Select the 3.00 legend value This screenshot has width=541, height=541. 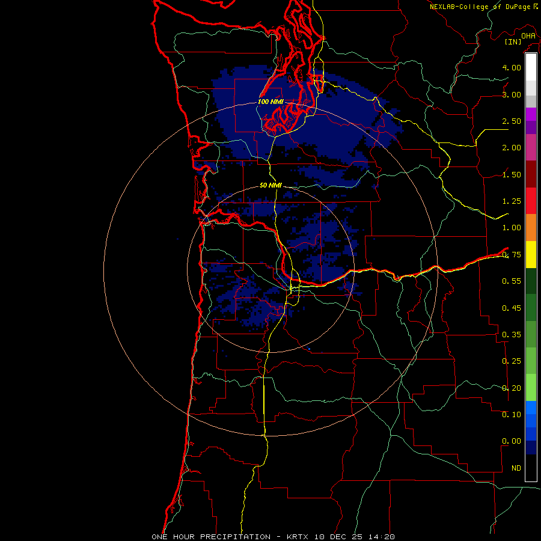(x=512, y=94)
